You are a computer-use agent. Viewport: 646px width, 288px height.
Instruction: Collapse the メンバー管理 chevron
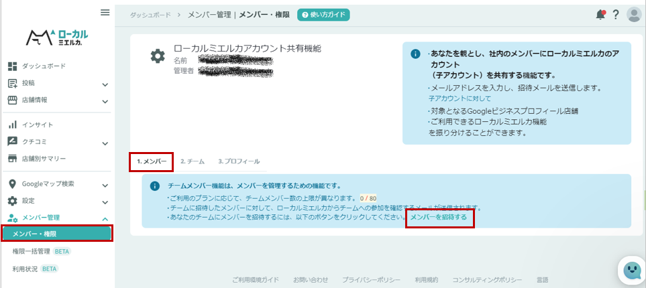(x=105, y=219)
